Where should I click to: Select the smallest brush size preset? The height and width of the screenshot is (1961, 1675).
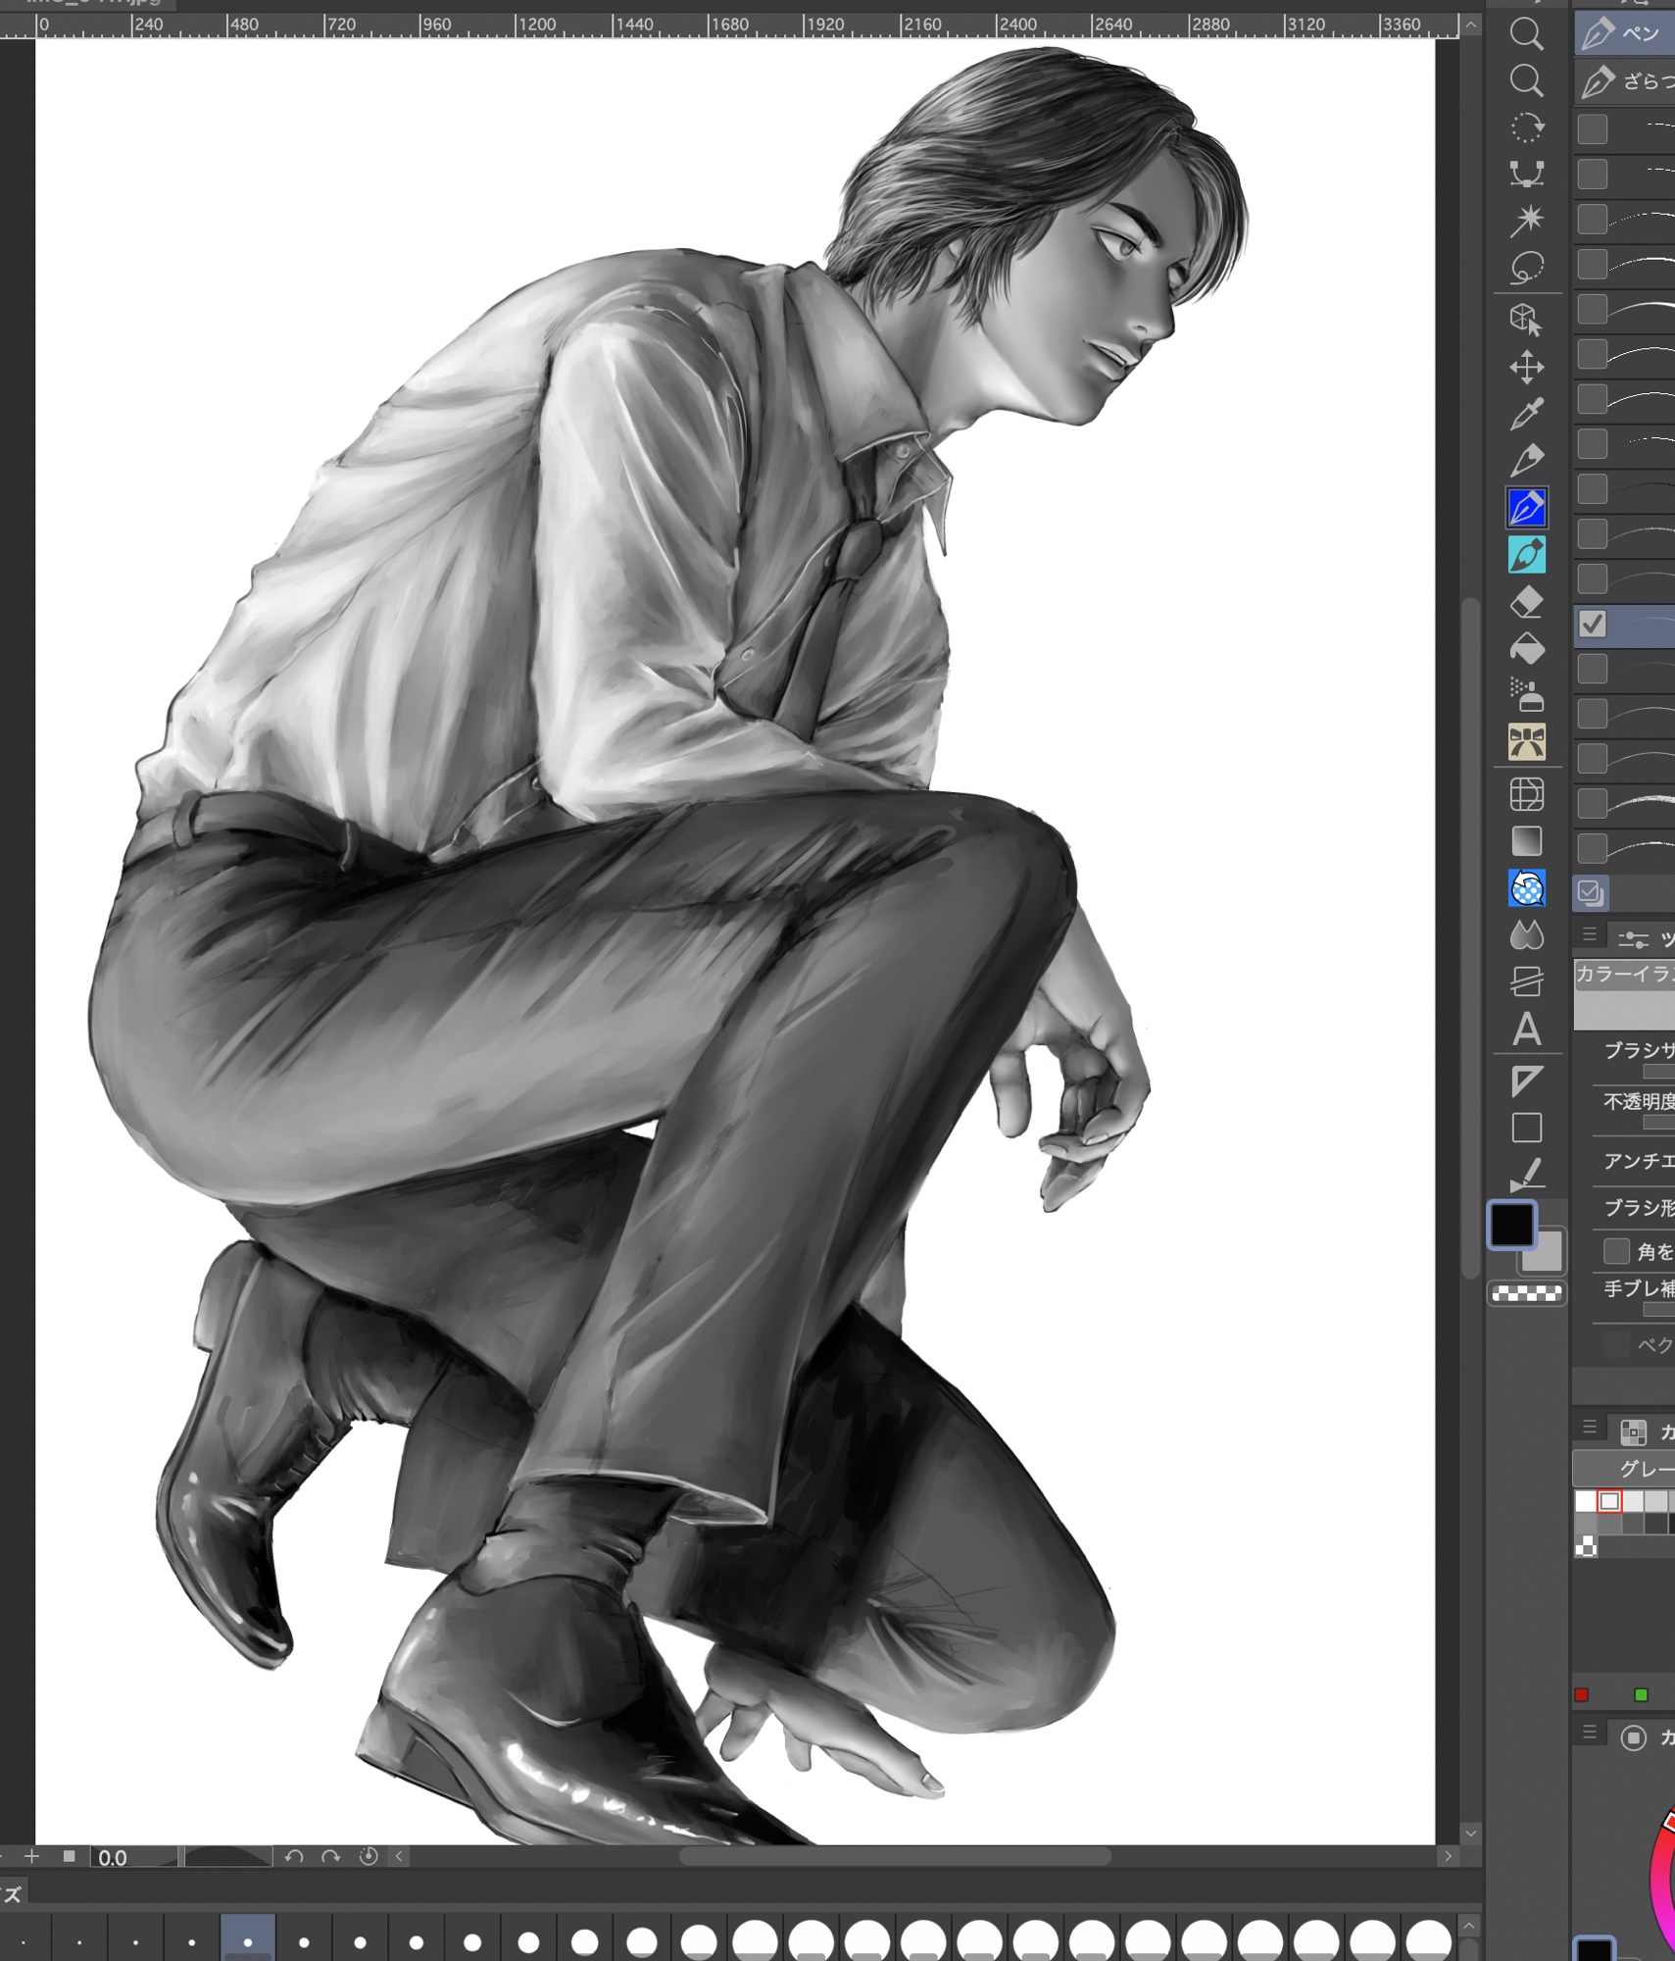[24, 1941]
